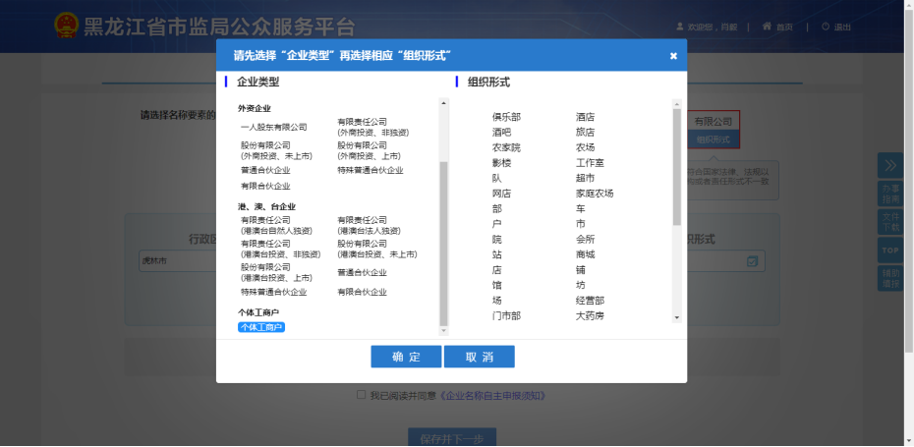Click up arrow of 企业类型 list scrollbar

tap(443, 103)
